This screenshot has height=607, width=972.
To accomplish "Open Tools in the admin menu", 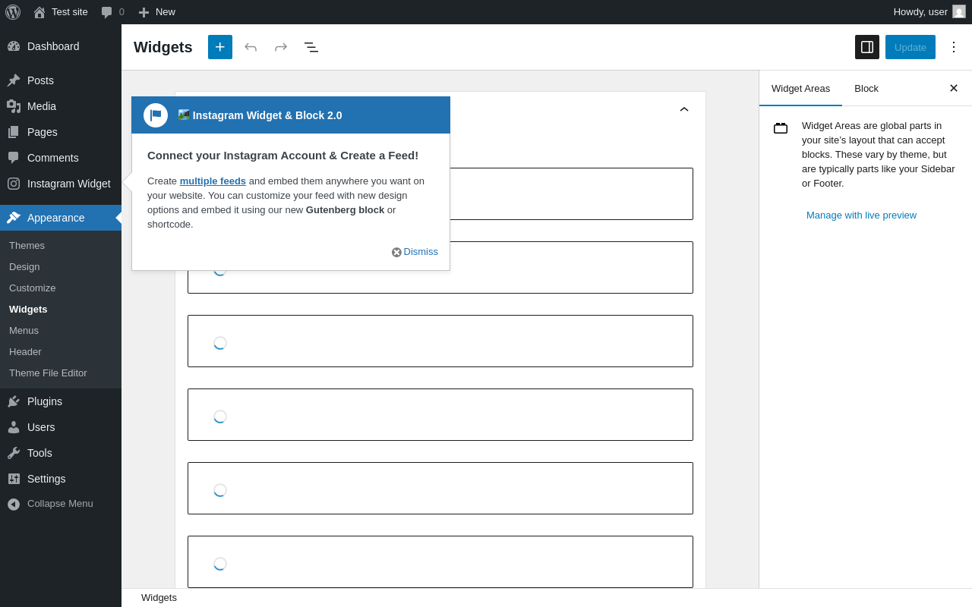I will pos(61,453).
